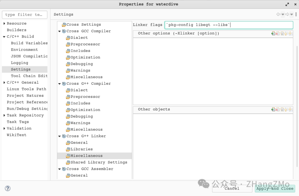Collapse the Cross G++ Linker node
Screen dimensions: 299x196
[x=60, y=136]
